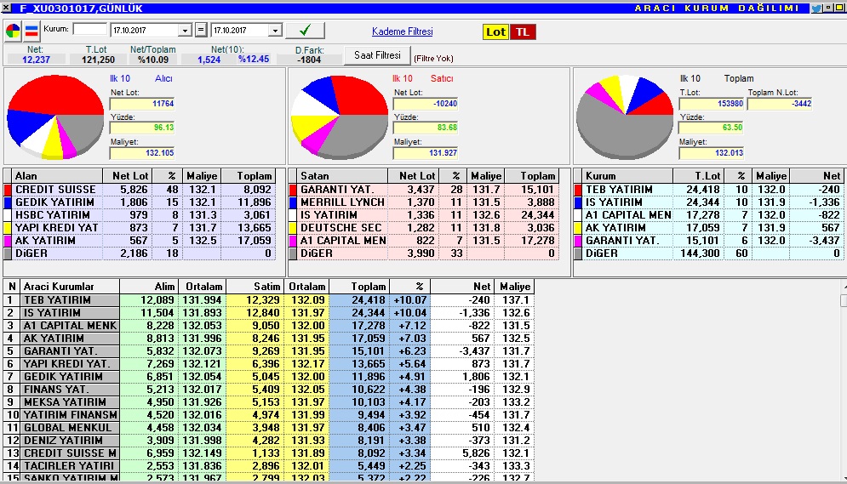Open the end date dropdown

pos(275,31)
